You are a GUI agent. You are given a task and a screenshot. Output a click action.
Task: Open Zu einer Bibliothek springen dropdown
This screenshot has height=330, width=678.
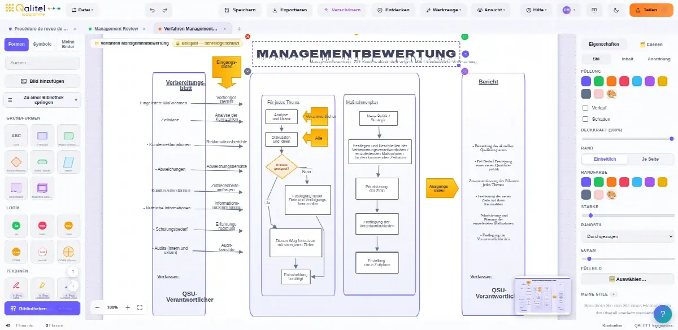[42, 100]
